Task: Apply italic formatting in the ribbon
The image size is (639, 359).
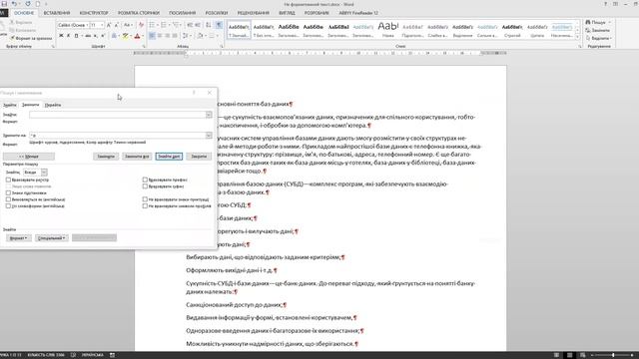Action: tap(69, 36)
